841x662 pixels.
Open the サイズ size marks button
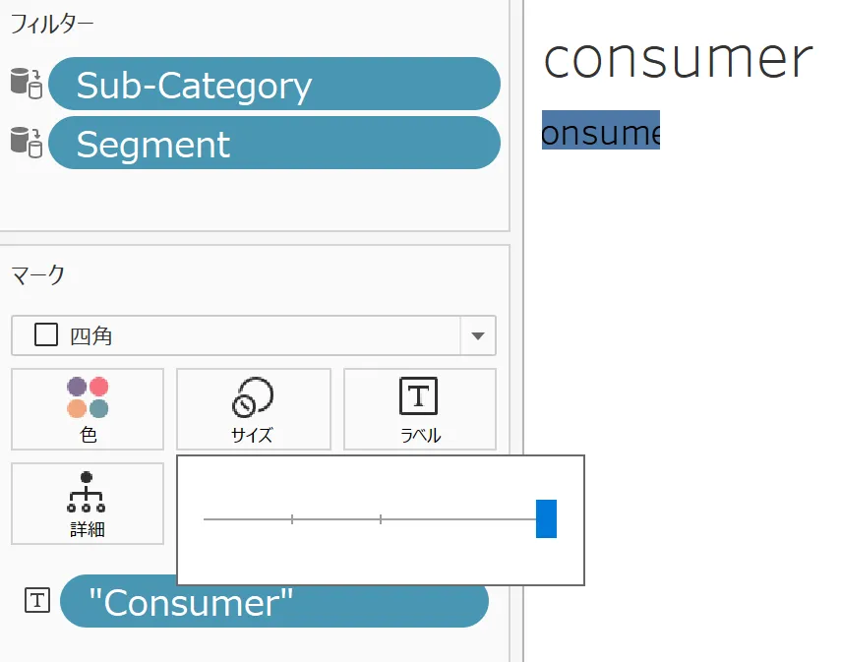pos(253,408)
